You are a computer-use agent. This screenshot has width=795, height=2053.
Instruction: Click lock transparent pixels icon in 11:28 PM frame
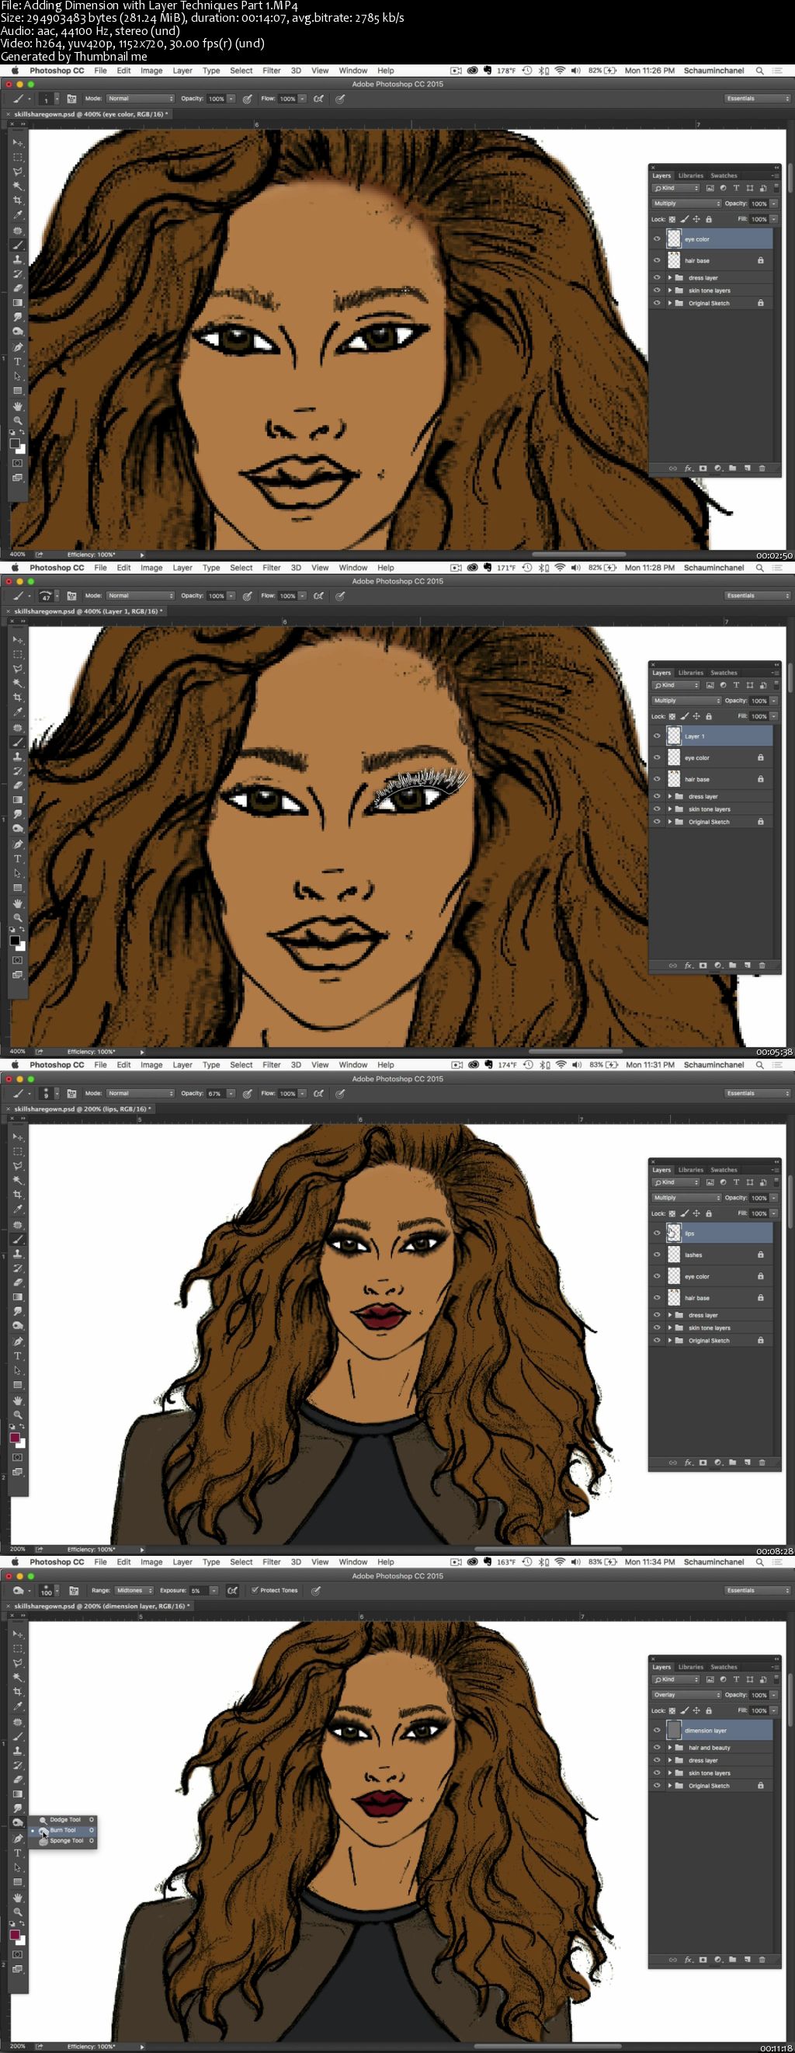pyautogui.click(x=672, y=716)
